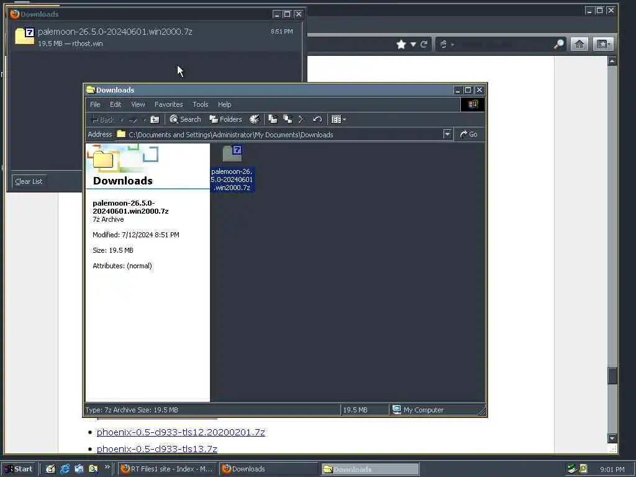Open the File menu in Explorer

[95, 104]
